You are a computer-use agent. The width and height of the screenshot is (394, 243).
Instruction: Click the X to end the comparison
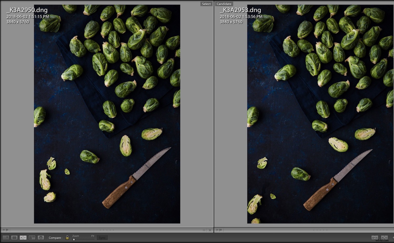[210, 230]
